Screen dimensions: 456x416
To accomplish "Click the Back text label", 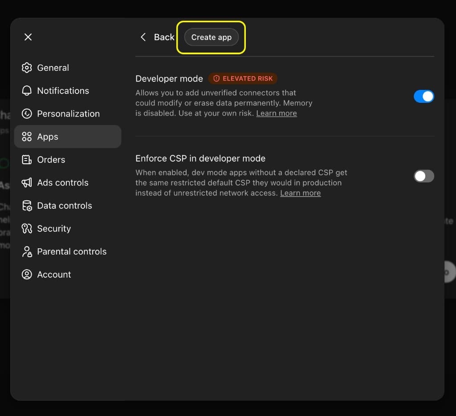I will pos(164,37).
